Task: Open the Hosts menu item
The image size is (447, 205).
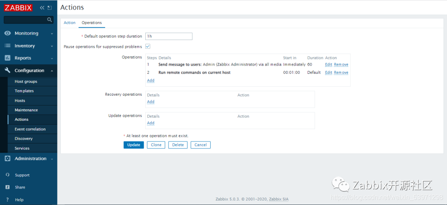Action: 20,101
